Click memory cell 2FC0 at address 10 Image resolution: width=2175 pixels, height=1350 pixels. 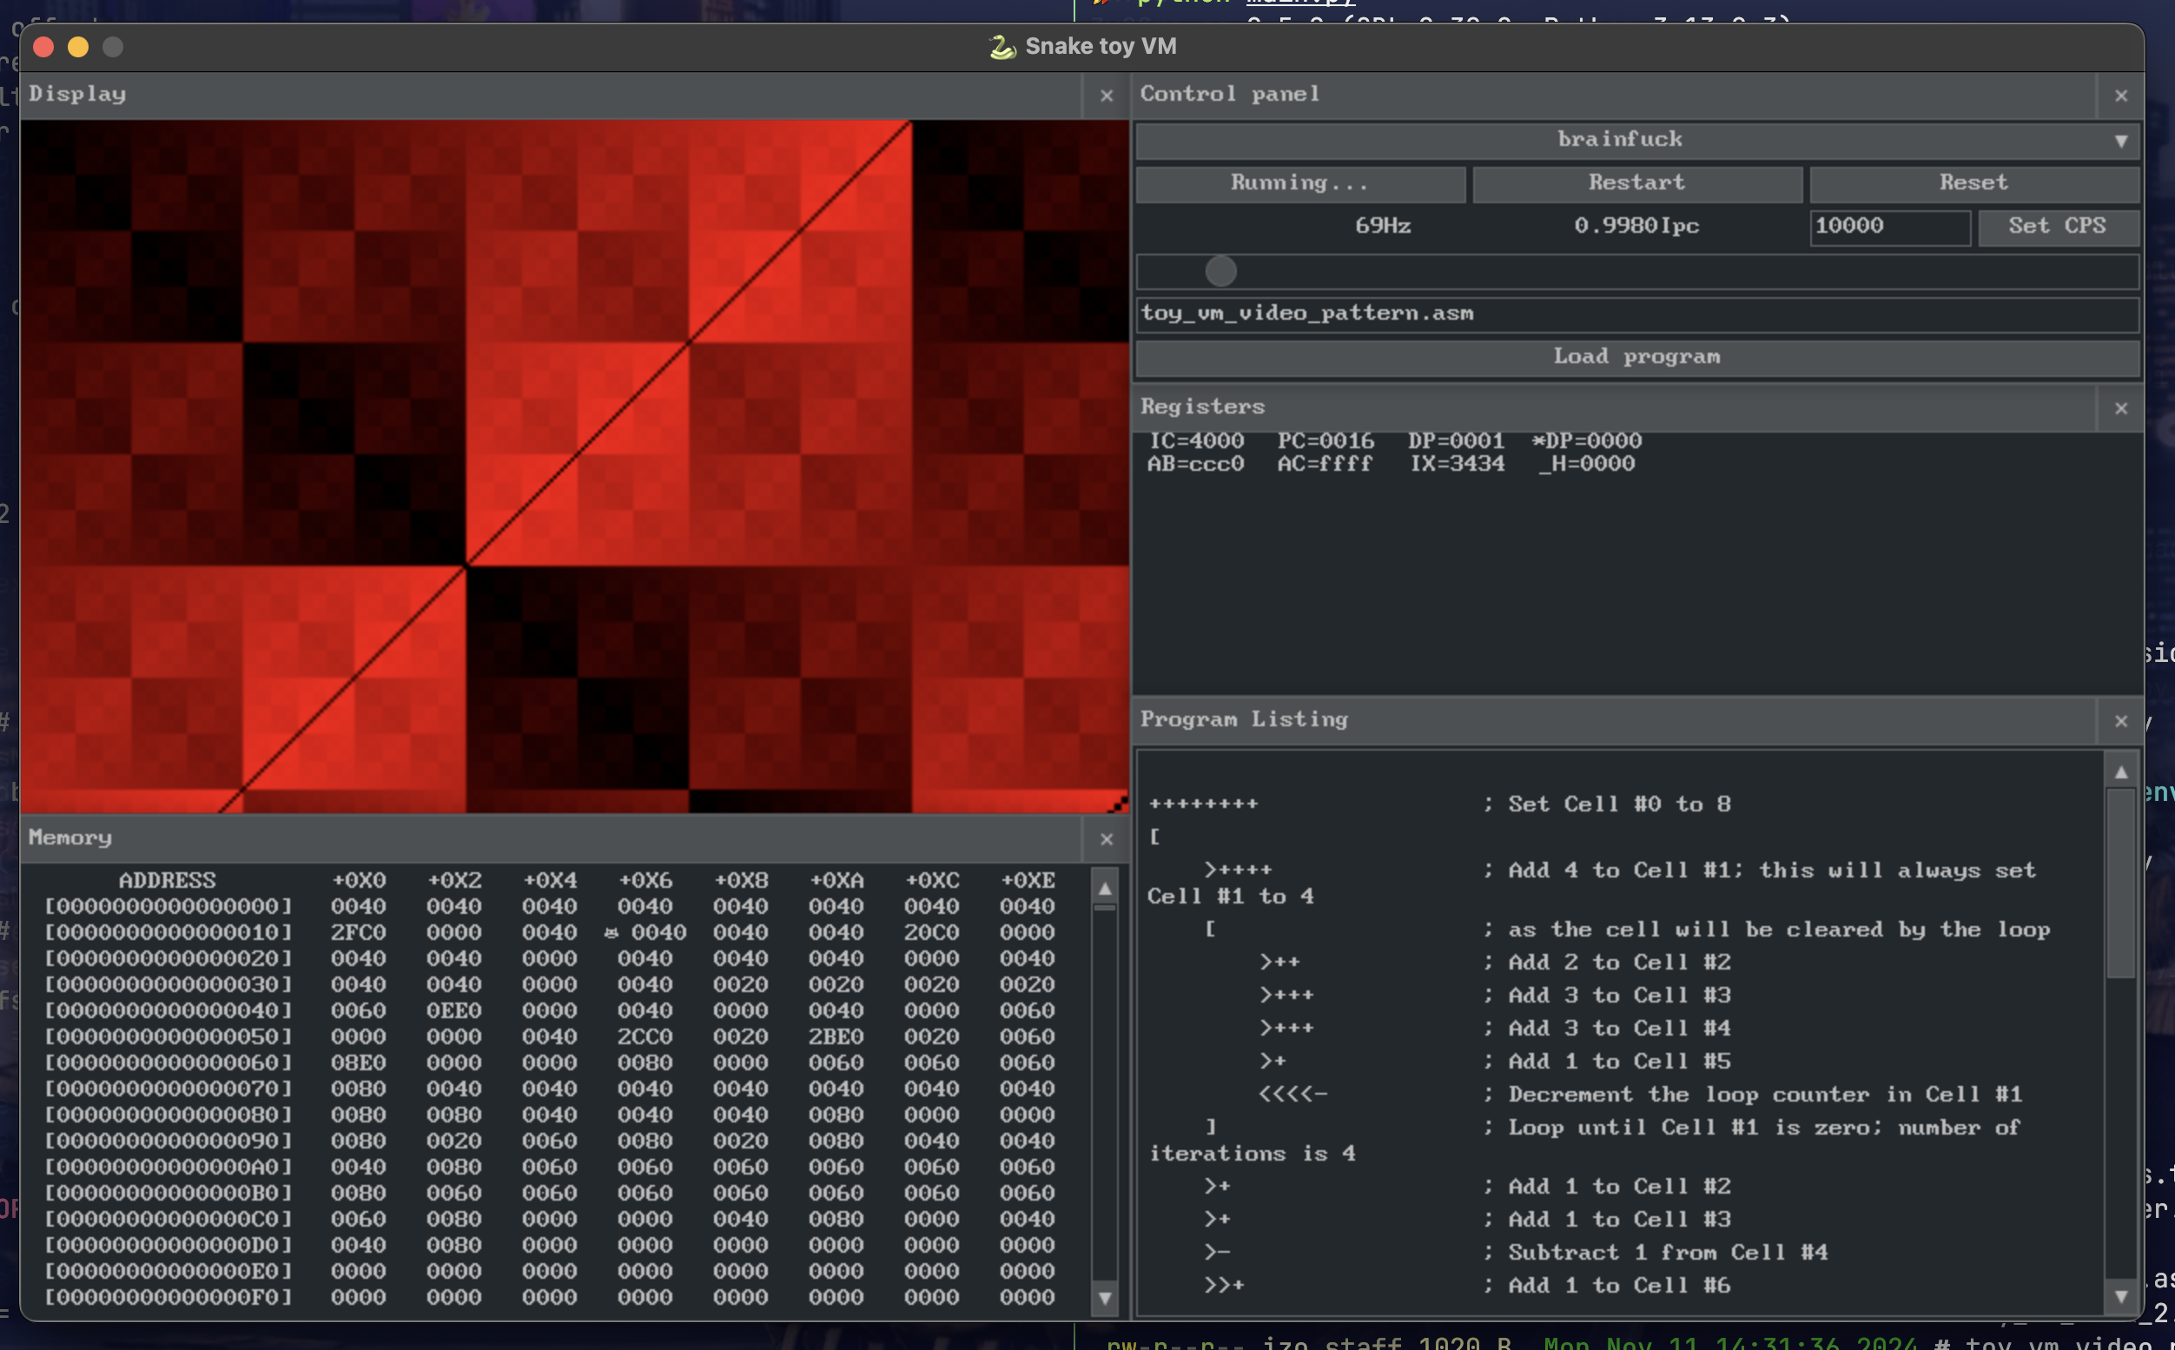point(359,933)
